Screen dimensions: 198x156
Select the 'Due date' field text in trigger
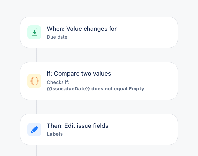point(57,37)
